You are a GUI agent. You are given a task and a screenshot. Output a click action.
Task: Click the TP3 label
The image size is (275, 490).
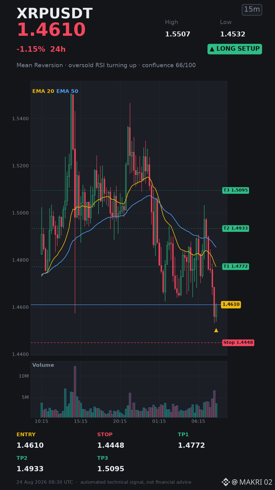coord(103,458)
